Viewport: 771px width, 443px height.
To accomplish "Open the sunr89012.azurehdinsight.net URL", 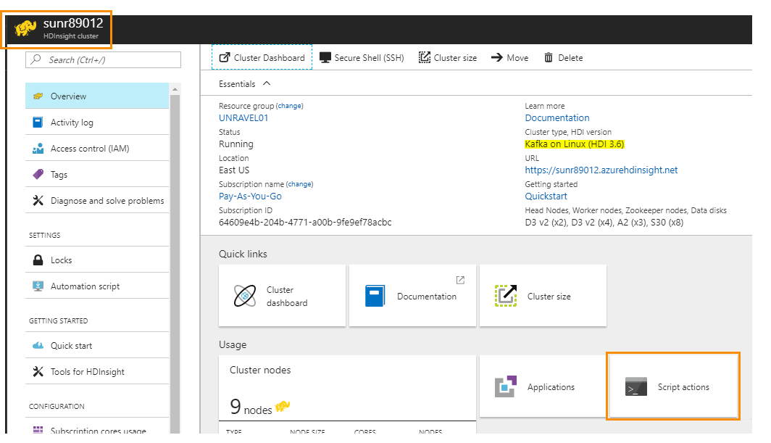I will tap(601, 170).
